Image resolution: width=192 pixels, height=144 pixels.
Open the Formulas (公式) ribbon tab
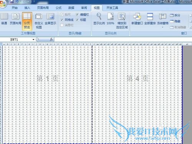pos(58,8)
